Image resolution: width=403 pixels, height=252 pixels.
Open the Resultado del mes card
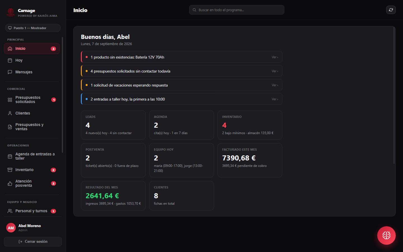coord(113,196)
